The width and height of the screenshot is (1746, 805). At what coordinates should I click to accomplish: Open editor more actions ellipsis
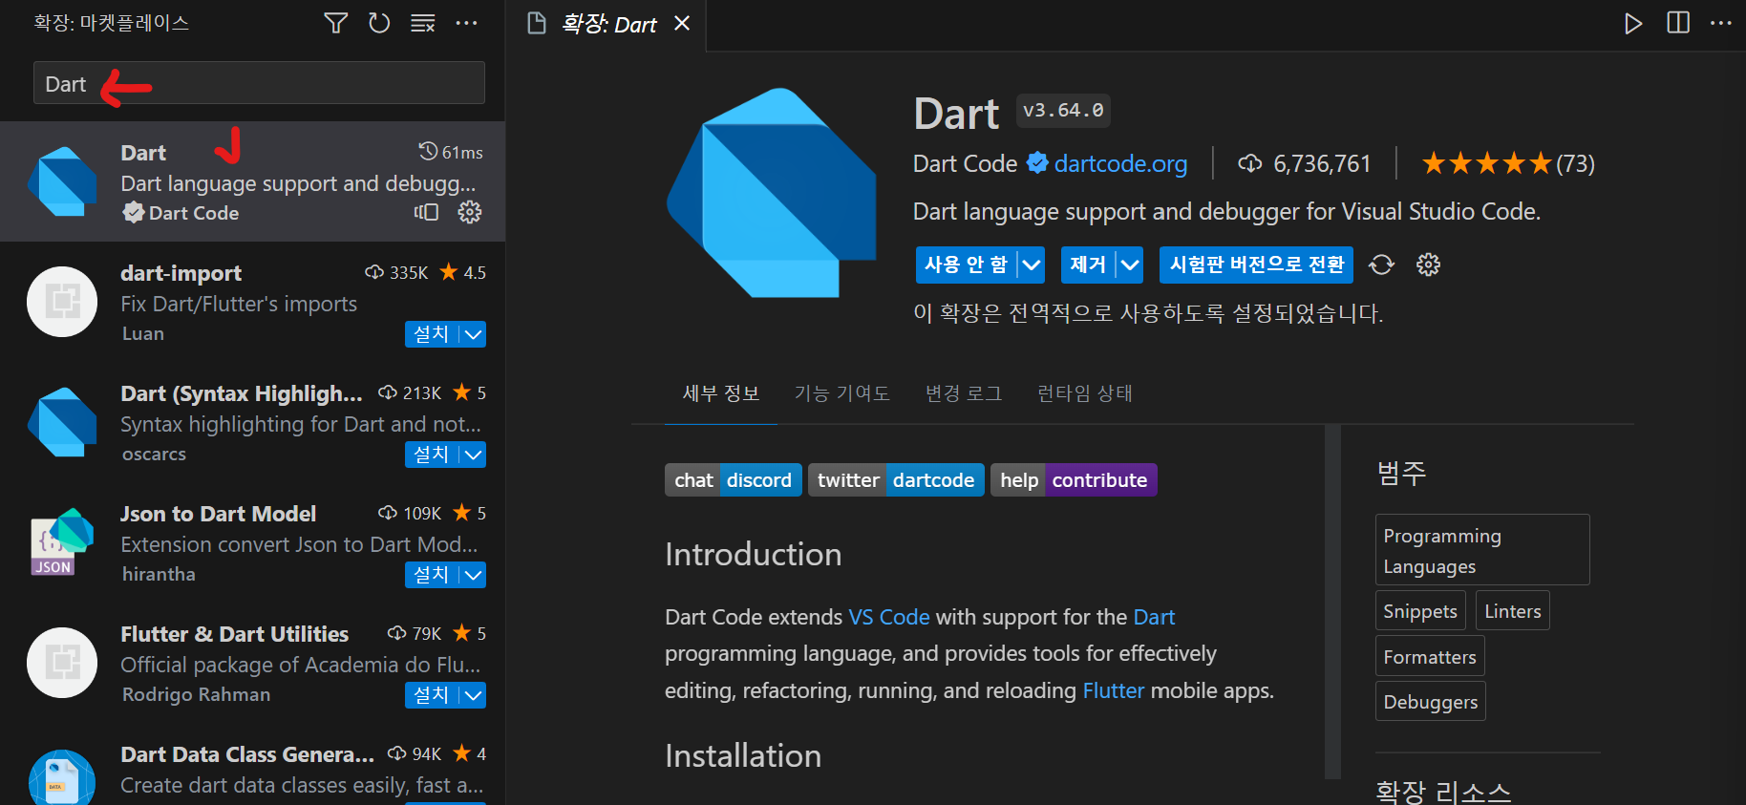pos(1721,23)
